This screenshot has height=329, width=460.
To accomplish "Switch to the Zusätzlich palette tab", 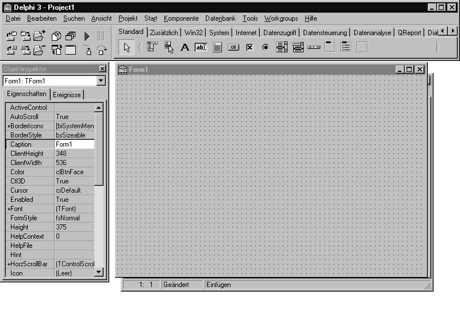I will (x=164, y=33).
